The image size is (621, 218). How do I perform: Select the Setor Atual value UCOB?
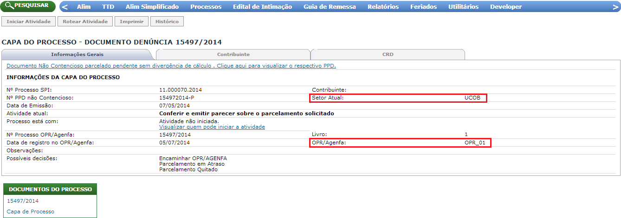472,98
